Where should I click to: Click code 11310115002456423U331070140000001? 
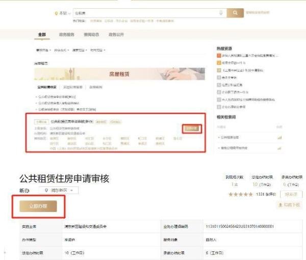pyautogui.click(x=240, y=226)
